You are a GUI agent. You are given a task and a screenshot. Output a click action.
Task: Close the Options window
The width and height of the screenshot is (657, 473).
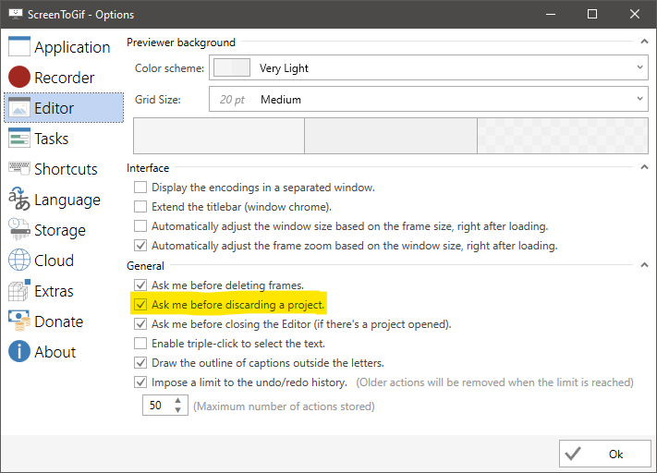click(635, 14)
